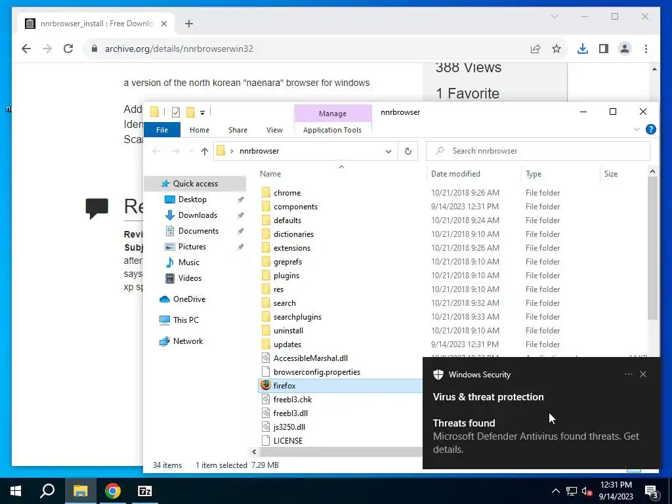Image resolution: width=672 pixels, height=504 pixels.
Task: Select OneDrive in navigation pane
Action: pyautogui.click(x=189, y=299)
